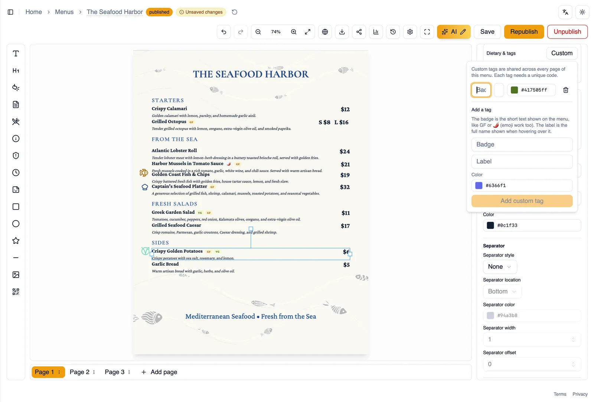Open the settings gear in toolbar
Screen dimensions: 594x402
point(410,32)
